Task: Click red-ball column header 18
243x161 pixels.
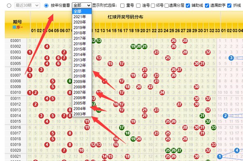Action: [131, 31]
